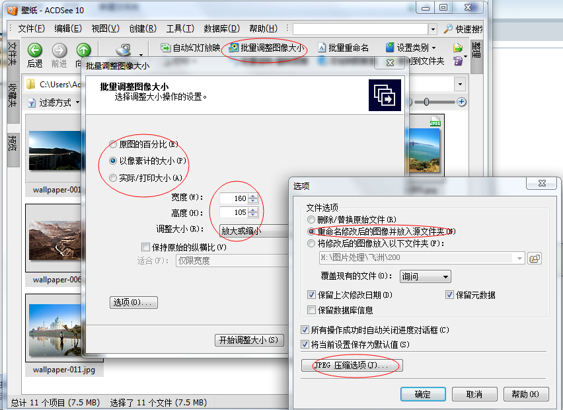Open the 工具(T) menu

point(180,28)
